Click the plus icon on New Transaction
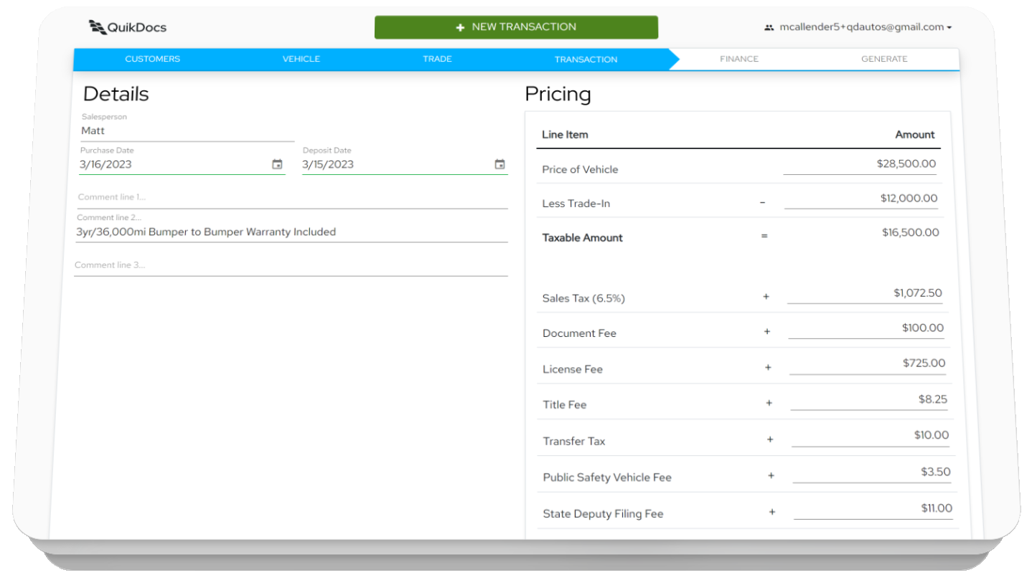 460,27
